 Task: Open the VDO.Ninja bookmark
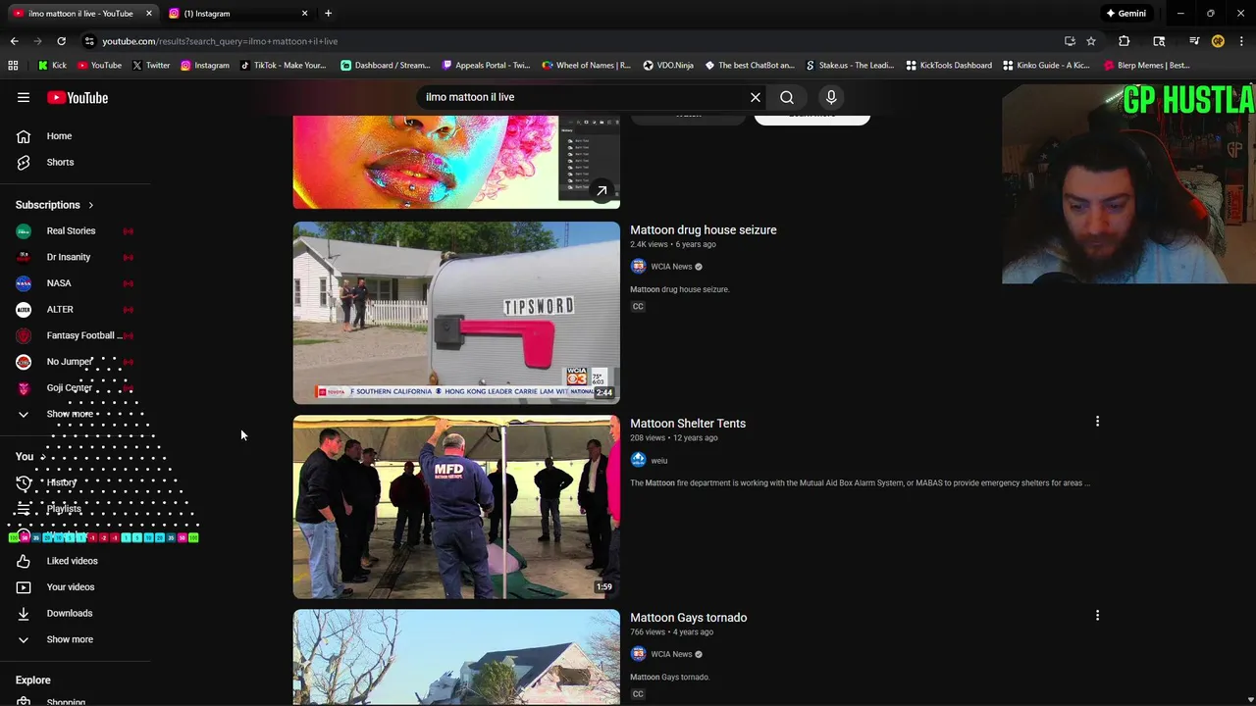(668, 66)
